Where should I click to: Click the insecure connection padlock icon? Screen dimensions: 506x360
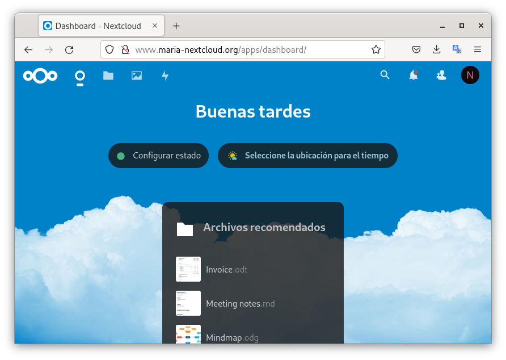(x=125, y=49)
